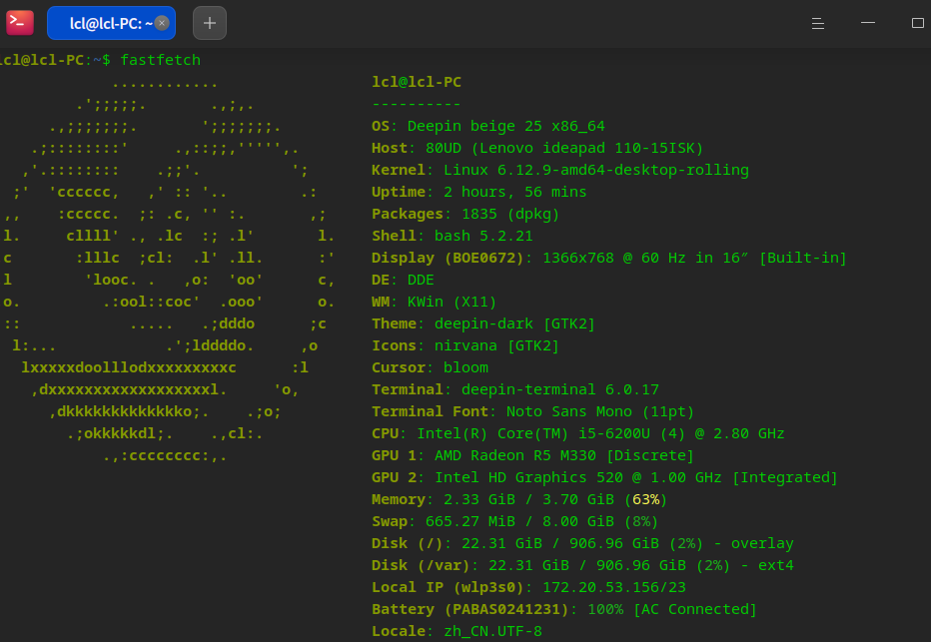Click Terminal value "deepin-terminal 6.0.17"
This screenshot has width=931, height=642.
click(560, 389)
